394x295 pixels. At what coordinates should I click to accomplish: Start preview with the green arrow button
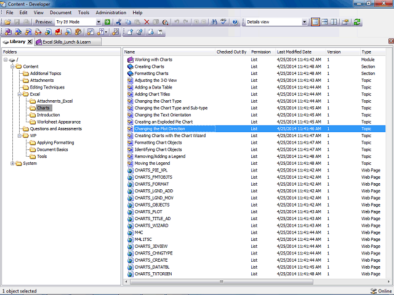pos(107,22)
